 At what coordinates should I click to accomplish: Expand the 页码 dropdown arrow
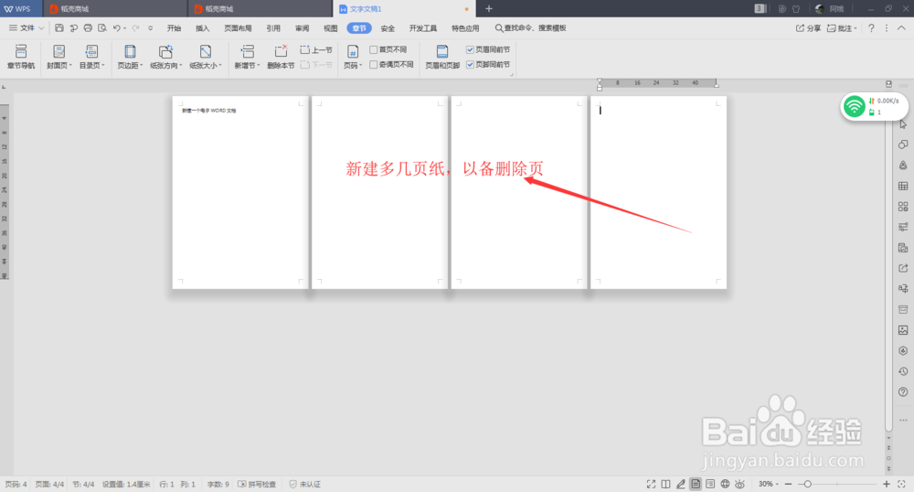[x=361, y=66]
